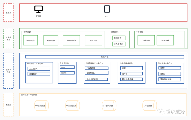Select the xx3系统数据 database cylinder
Viewport: 191px width, 120px height.
point(109,105)
